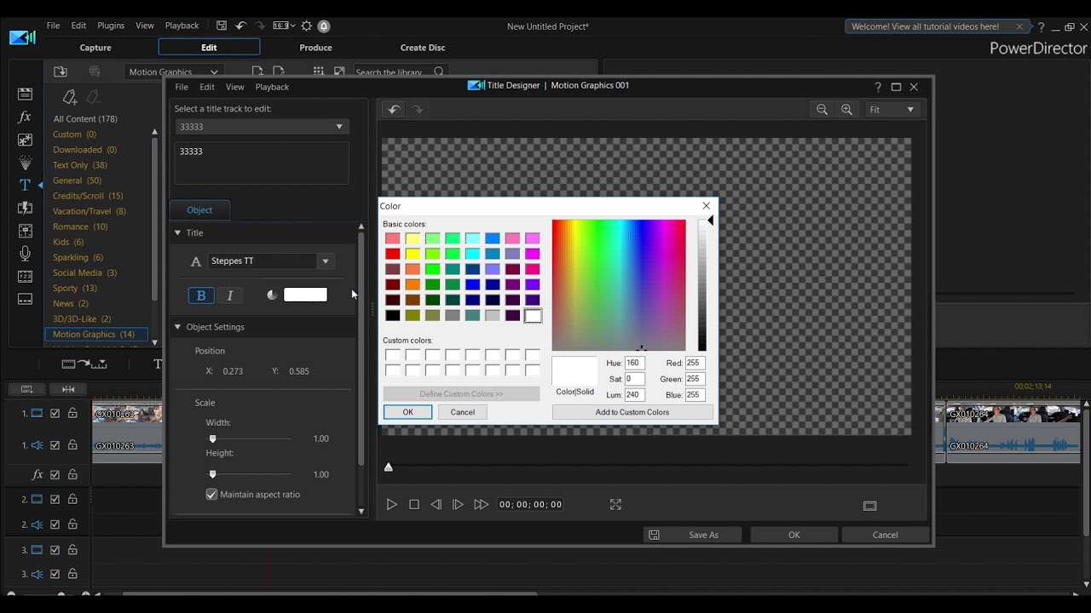Disable audio track 1 checkbox
The width and height of the screenshot is (1091, 613).
point(55,445)
